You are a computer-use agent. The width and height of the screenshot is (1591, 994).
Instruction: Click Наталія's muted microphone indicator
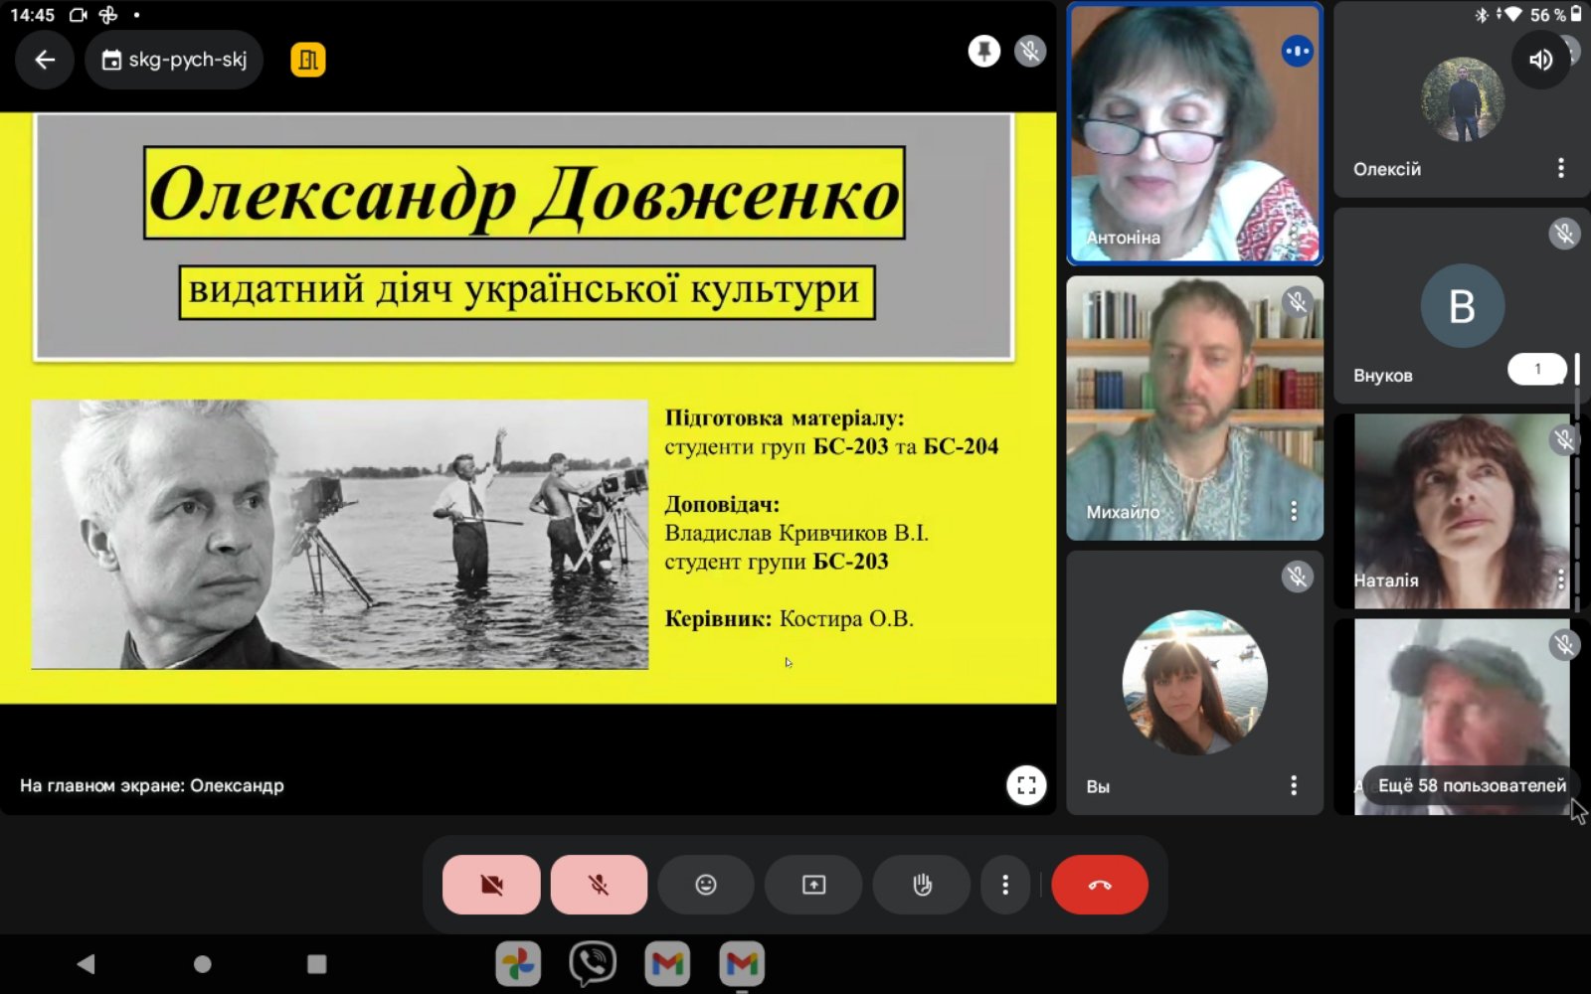click(x=1564, y=439)
